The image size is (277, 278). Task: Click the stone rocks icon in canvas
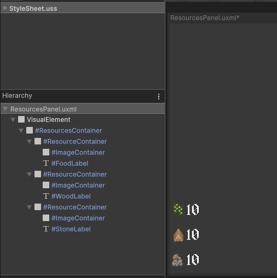[177, 260]
